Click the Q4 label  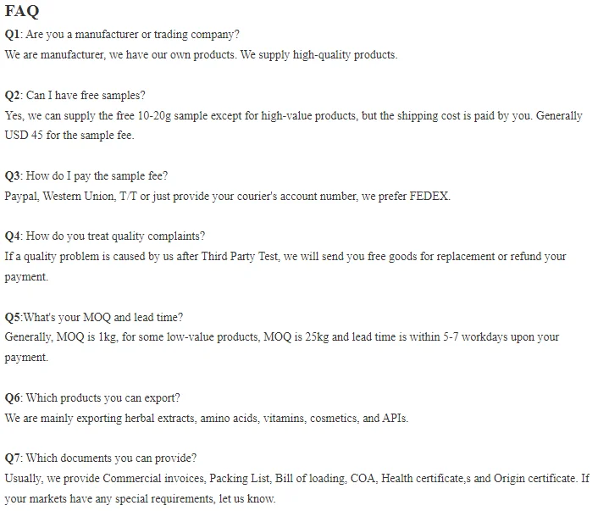[13, 236]
